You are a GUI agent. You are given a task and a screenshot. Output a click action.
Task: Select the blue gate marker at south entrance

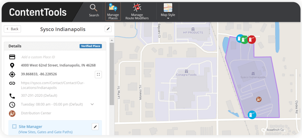[x=252, y=115]
